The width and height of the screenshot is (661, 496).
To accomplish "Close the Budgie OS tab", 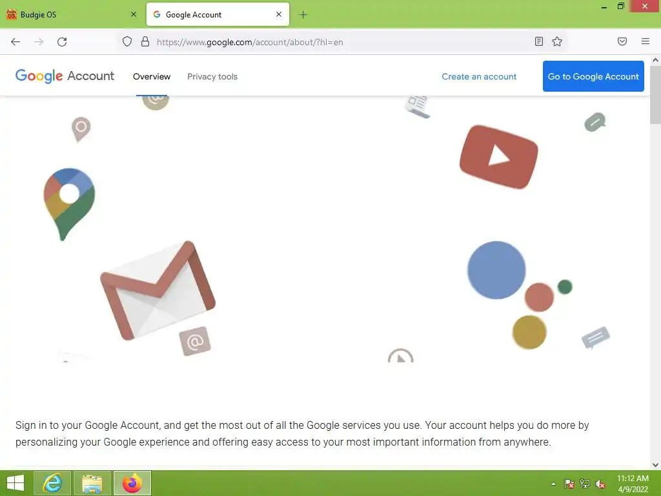I will [x=134, y=14].
